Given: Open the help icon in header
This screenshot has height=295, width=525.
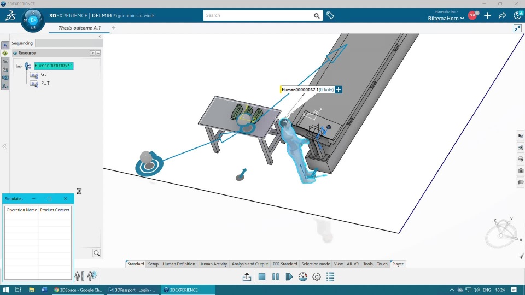Looking at the screenshot, I should (517, 15).
